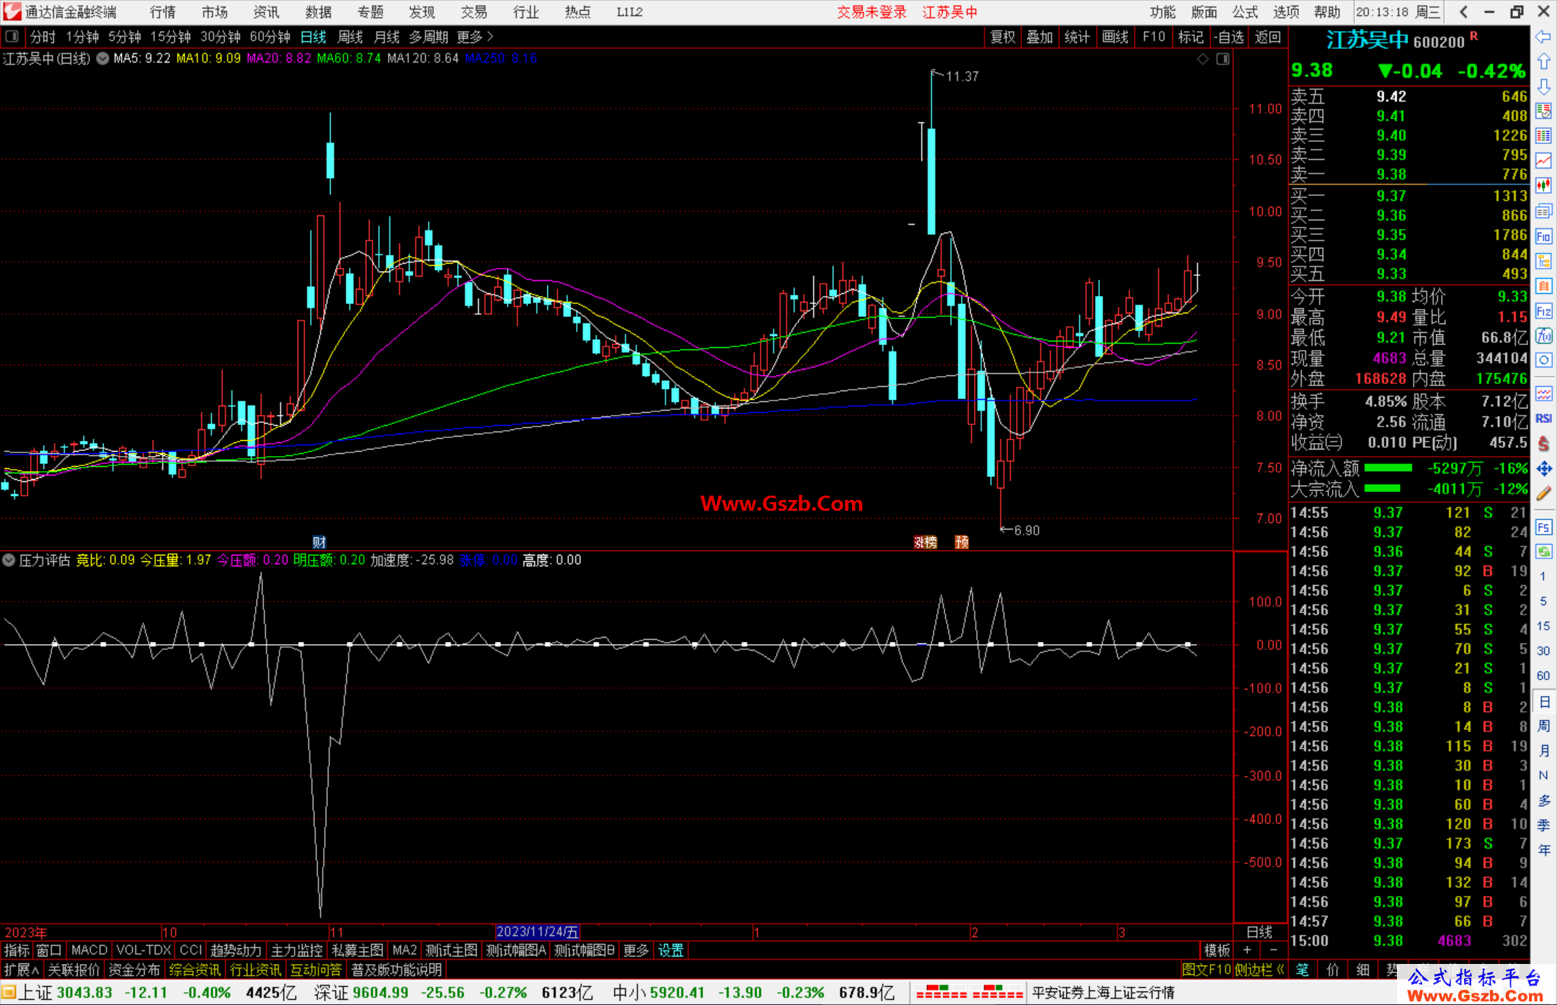The width and height of the screenshot is (1557, 1005).
Task: Click the 图文F10 button
Action: click(x=1207, y=970)
